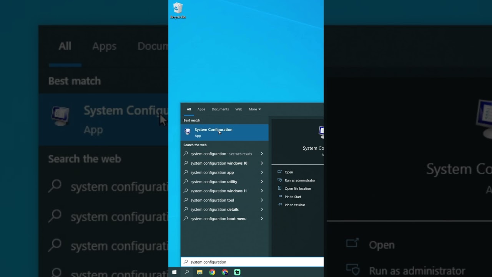The image size is (492, 277).
Task: Select the All search tab
Action: tap(189, 109)
